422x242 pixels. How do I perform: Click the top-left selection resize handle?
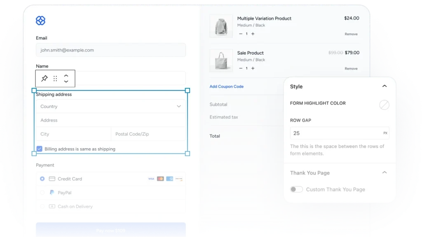tap(34, 91)
